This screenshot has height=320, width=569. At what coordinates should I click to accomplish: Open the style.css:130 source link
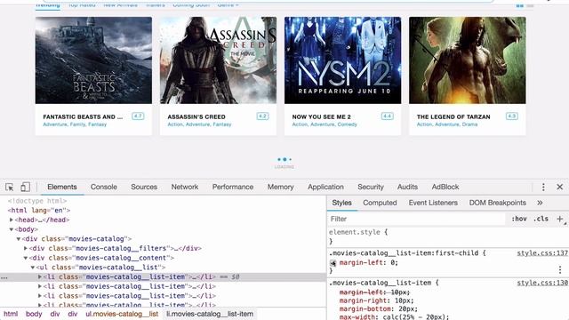pyautogui.click(x=542, y=283)
